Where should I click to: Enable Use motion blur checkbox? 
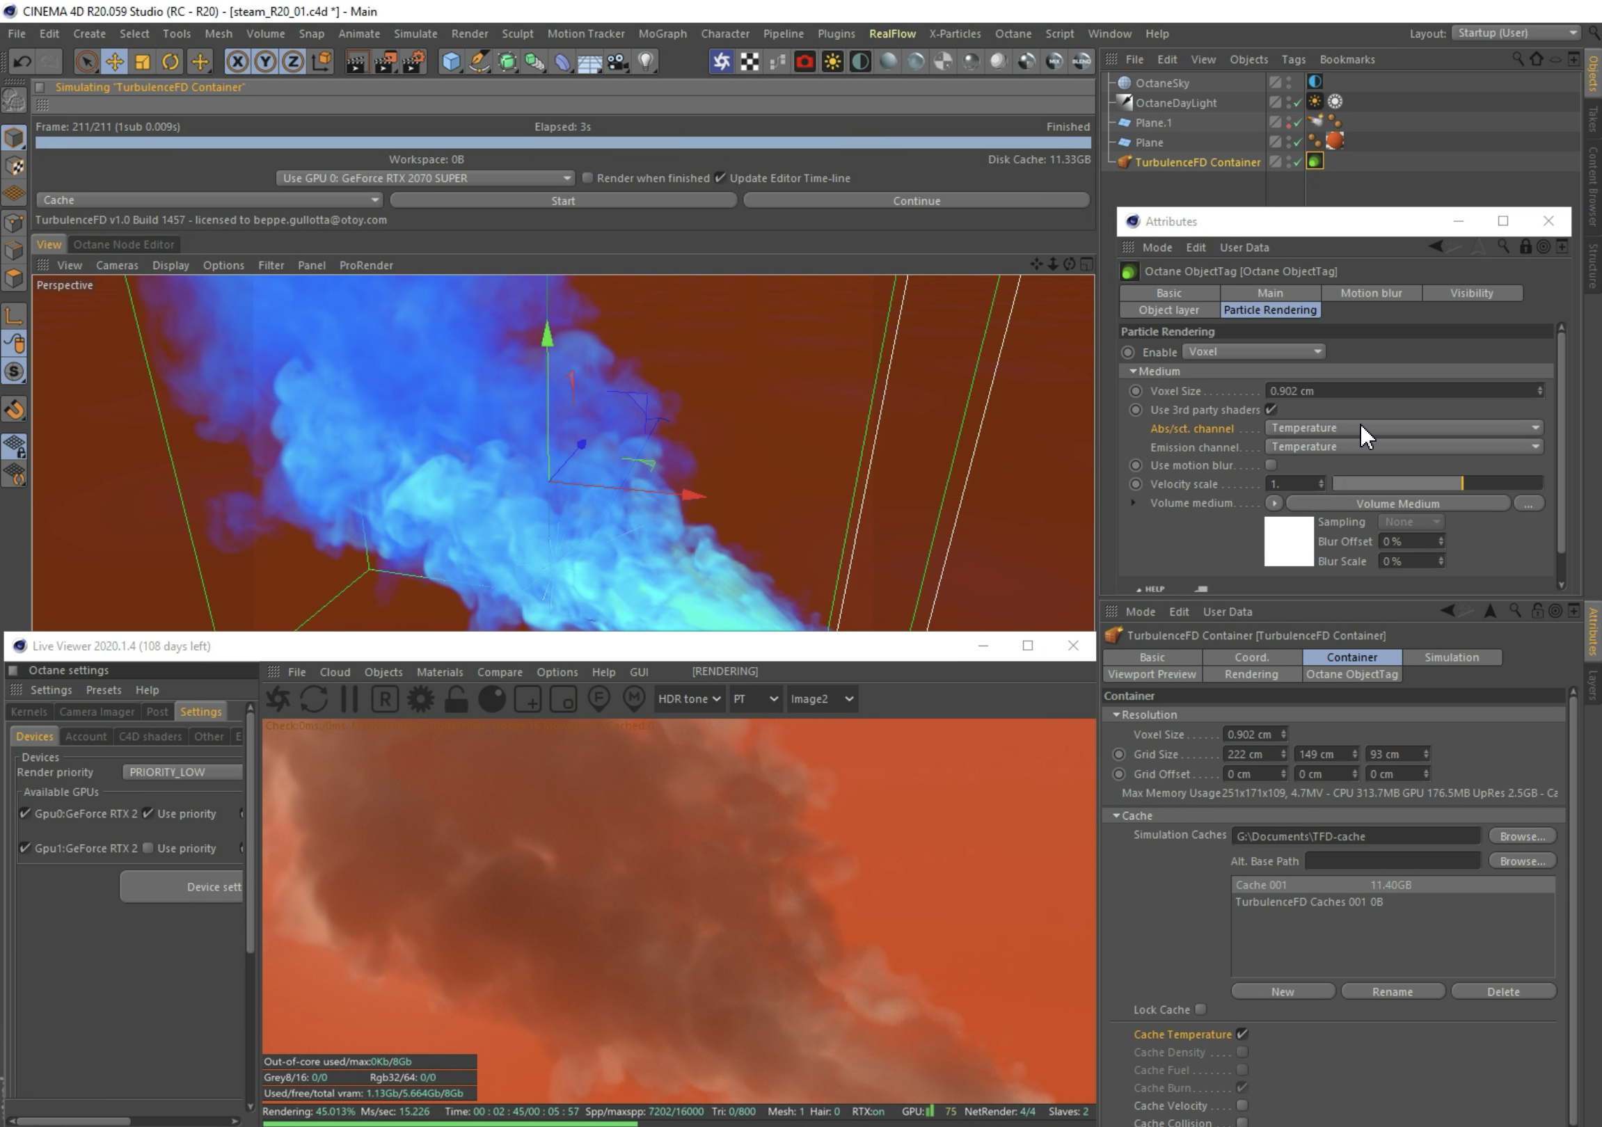(1271, 465)
